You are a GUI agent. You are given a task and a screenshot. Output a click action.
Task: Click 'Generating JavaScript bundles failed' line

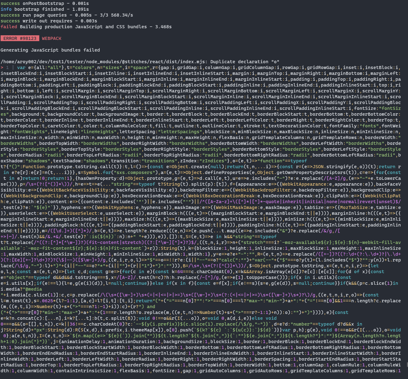coord(50,50)
